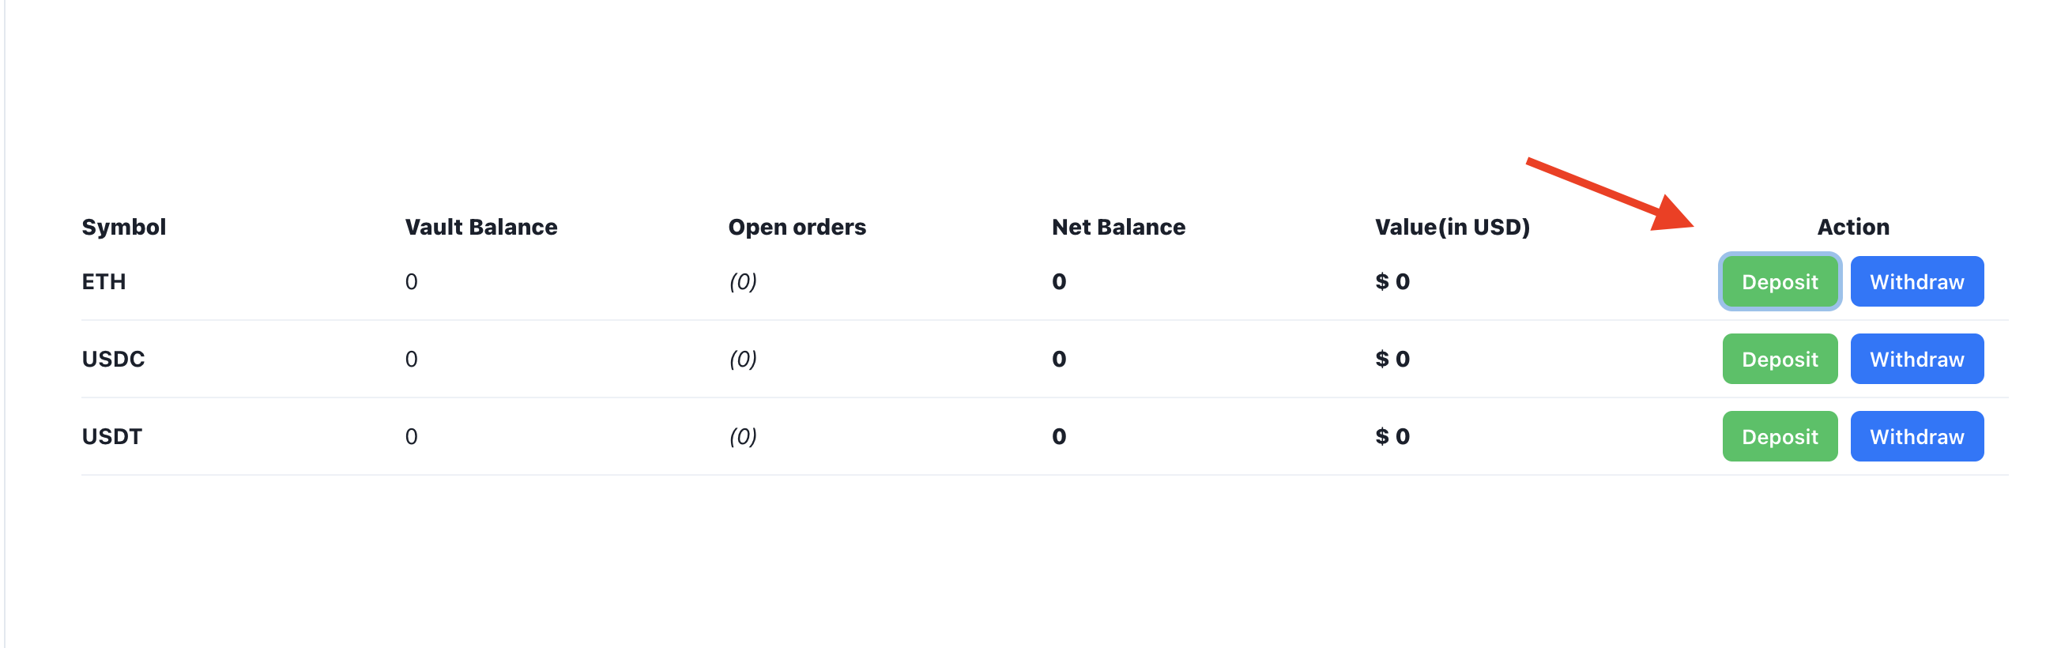
Task: Click the ETH open orders count
Action: point(743,281)
